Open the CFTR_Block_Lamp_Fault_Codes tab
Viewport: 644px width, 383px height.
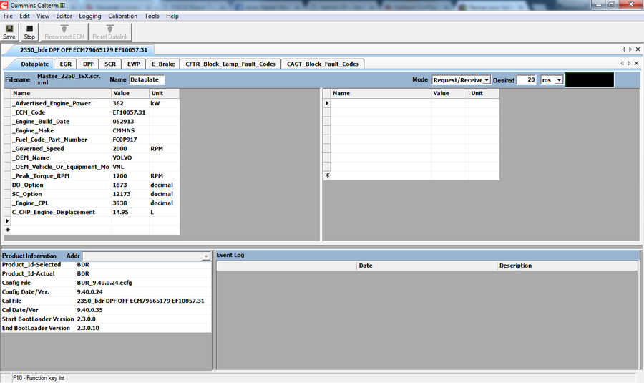[x=230, y=64]
